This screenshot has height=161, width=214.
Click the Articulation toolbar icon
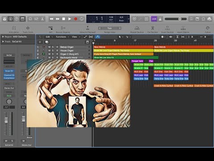14,28
